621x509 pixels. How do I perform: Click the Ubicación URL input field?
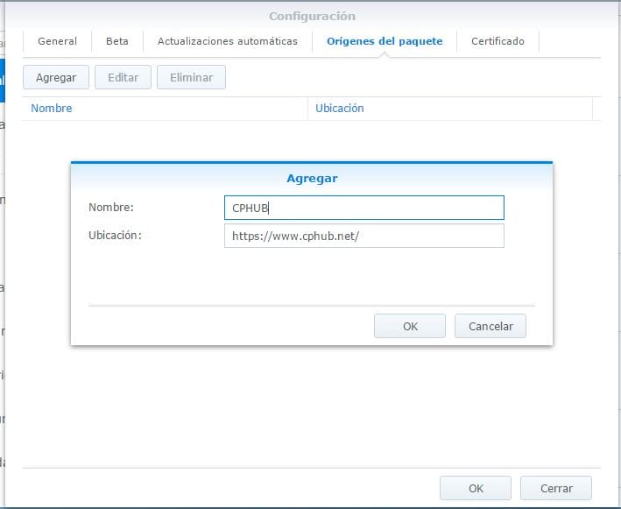point(363,236)
